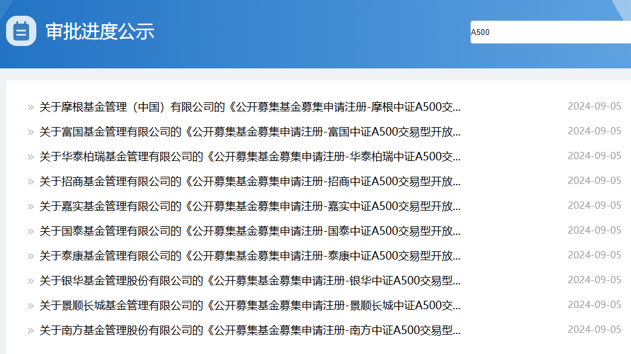Click the double-arrow bullet before 国泰基金 row

(31, 232)
